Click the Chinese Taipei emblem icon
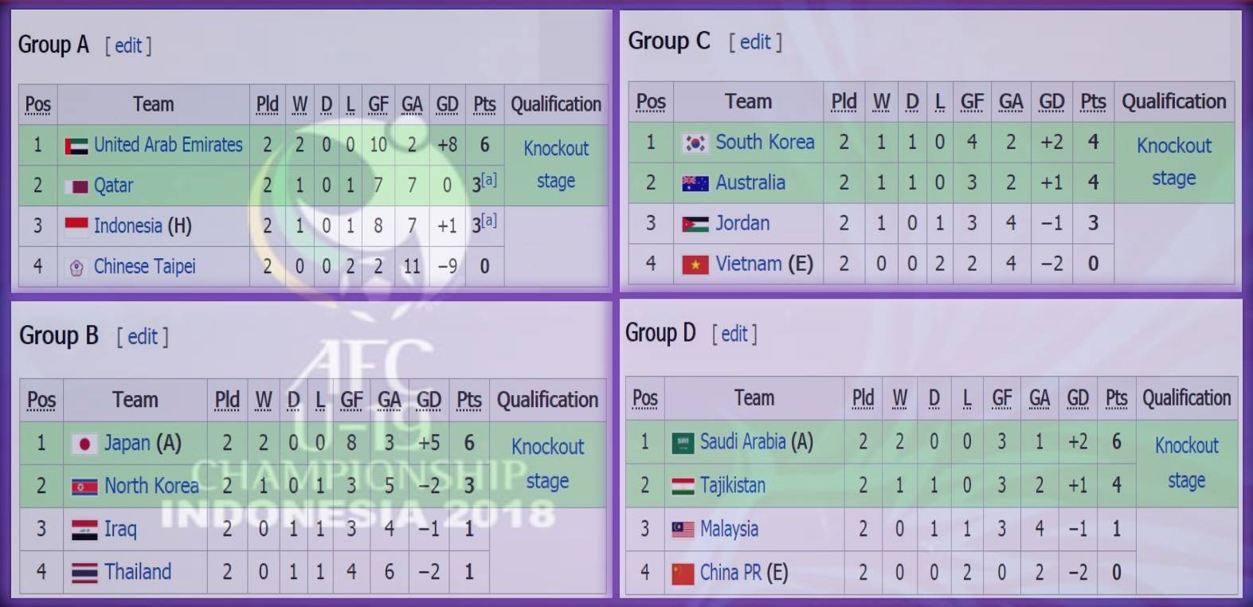Screen dimensions: 1253x607 click(76, 268)
